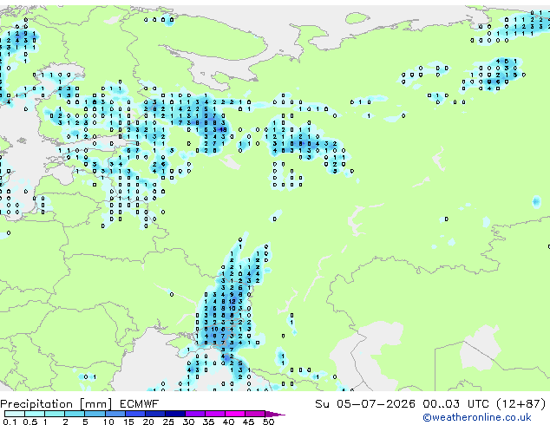Click the 45–50 mm legend color swatch
This screenshot has height=425, width=550.
point(255,414)
